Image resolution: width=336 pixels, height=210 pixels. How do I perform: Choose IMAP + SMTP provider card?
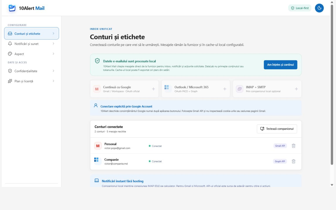tap(267, 89)
